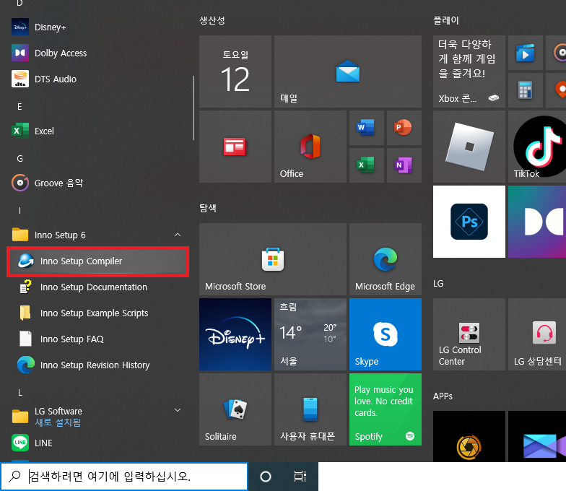Open DTS Audio app

(97, 79)
